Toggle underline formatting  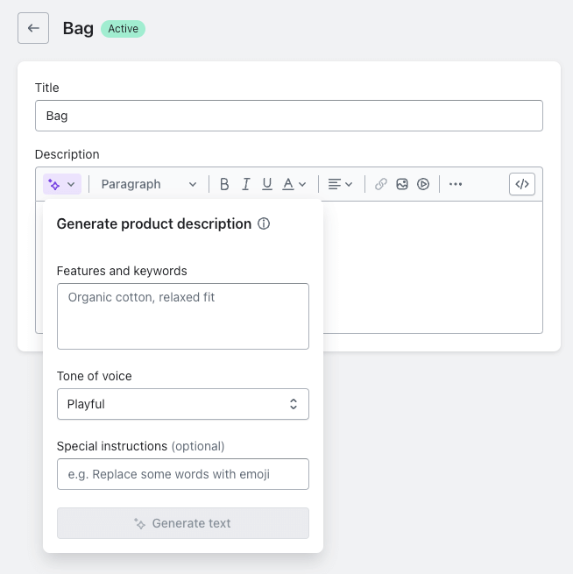(267, 184)
